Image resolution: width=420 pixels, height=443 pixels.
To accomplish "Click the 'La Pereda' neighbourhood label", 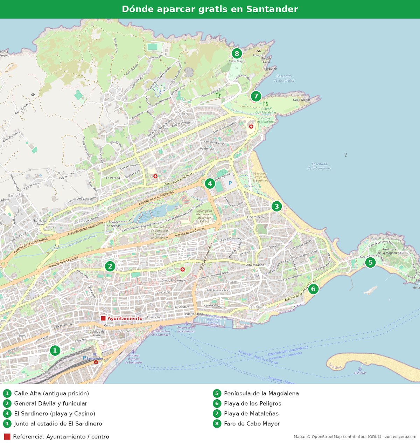I will tap(113, 178).
